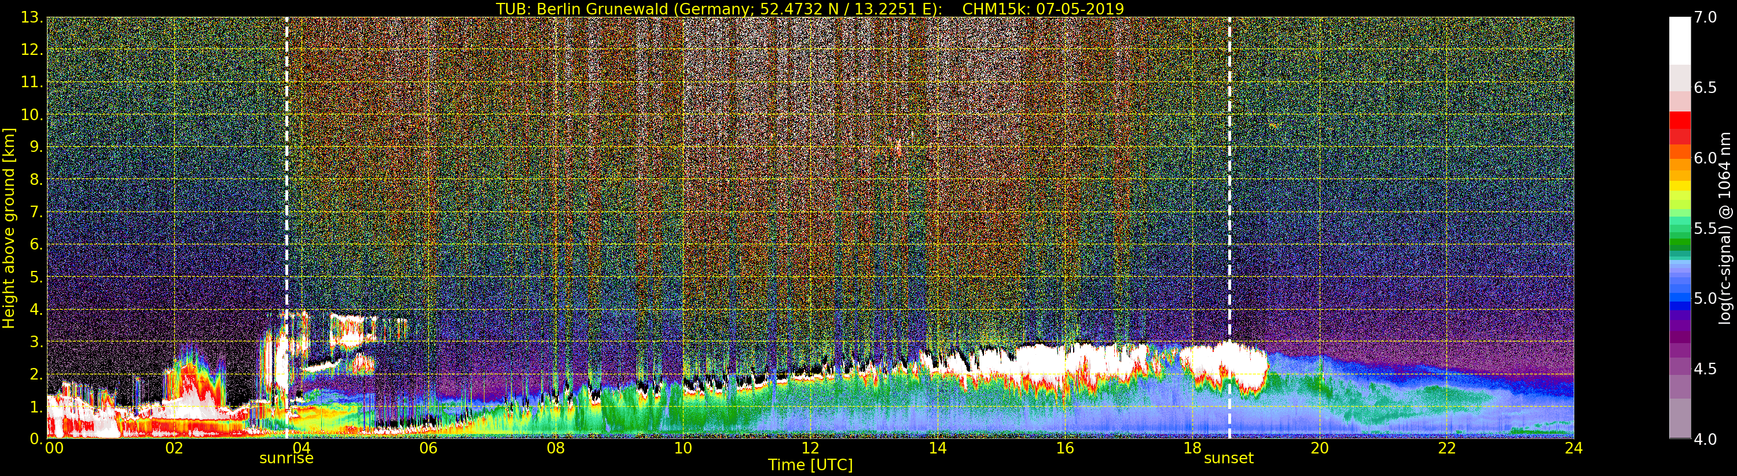The width and height of the screenshot is (1737, 476).
Task: Click the colorbar label 'log(rc-signal) @ 1064 nm'
Action: 1724,228
